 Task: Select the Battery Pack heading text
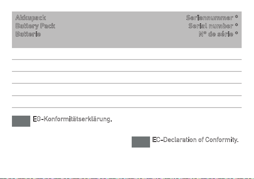pyautogui.click(x=35, y=26)
